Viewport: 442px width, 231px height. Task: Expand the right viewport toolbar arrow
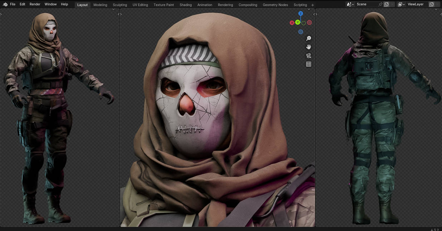pyautogui.click(x=316, y=14)
